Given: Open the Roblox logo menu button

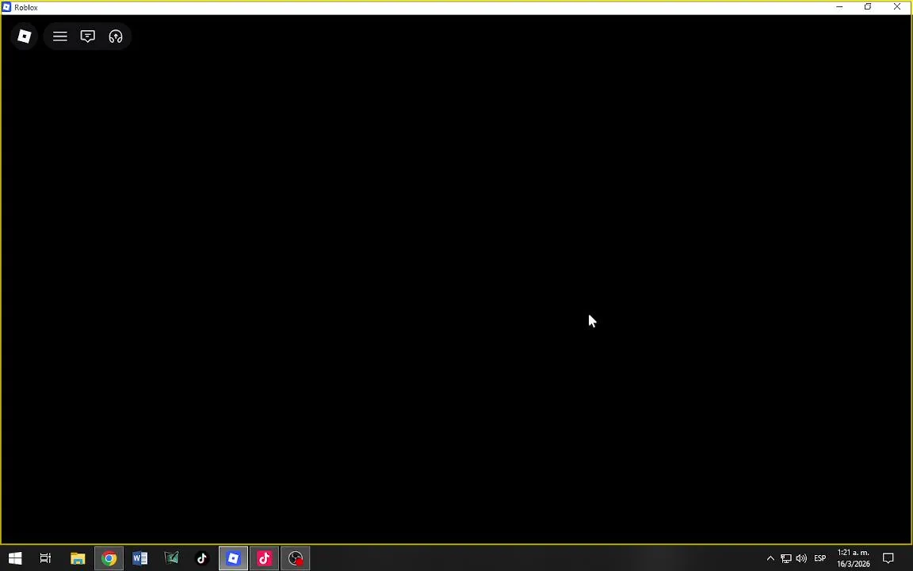Looking at the screenshot, I should click(x=24, y=36).
